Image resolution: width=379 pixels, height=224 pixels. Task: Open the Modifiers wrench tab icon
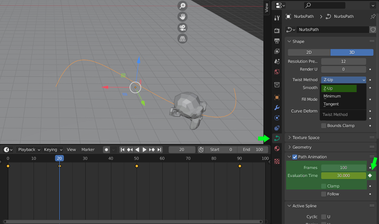click(277, 108)
